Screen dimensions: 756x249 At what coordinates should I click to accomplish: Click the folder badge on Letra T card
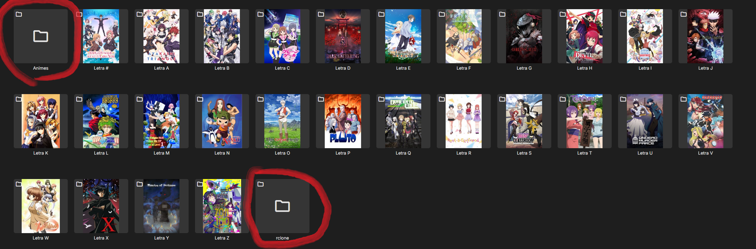[x=562, y=99]
